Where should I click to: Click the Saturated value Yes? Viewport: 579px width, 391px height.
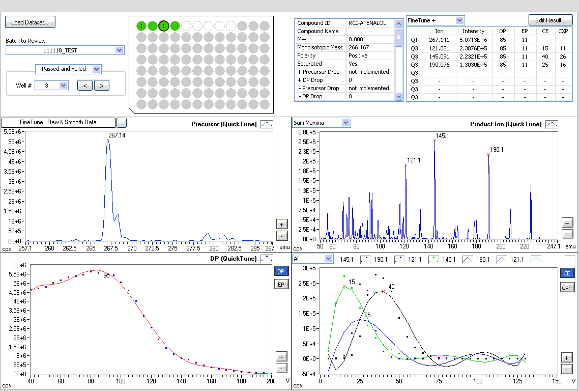(353, 64)
